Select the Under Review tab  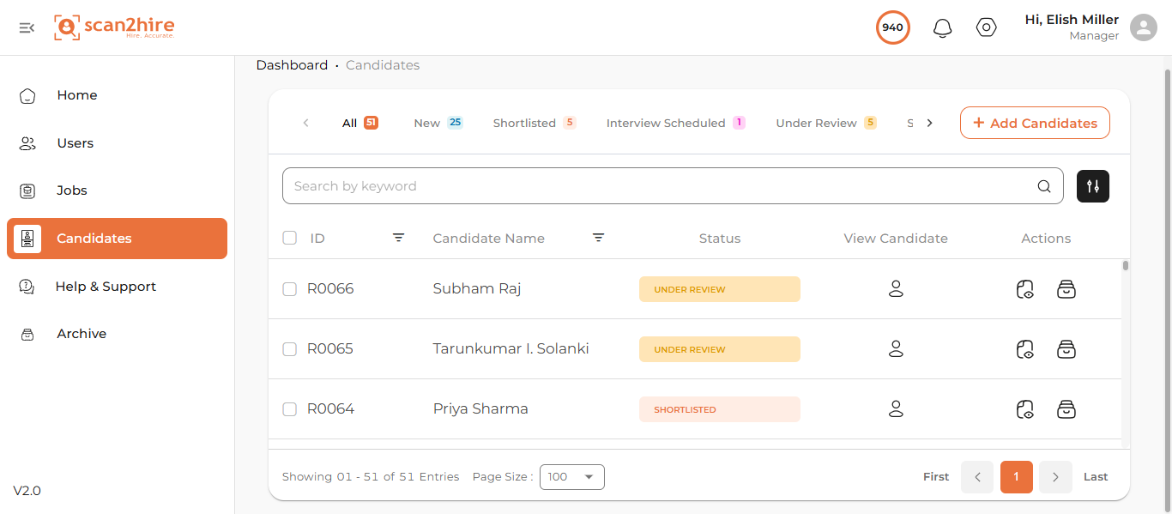(x=826, y=123)
